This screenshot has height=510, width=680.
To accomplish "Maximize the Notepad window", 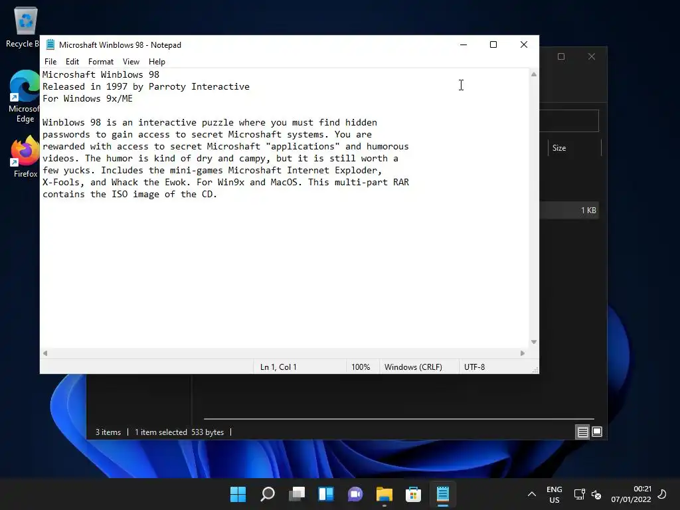I will 493,44.
